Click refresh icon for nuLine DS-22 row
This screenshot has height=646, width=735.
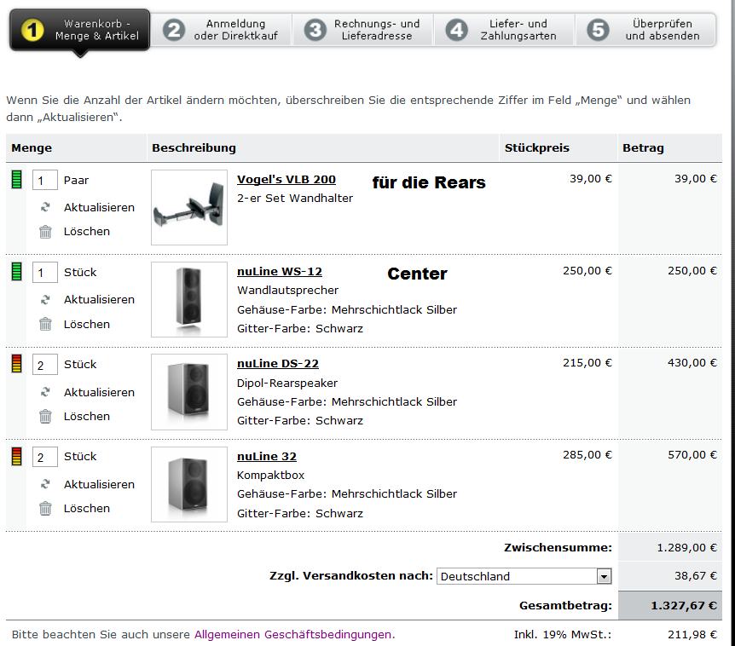coord(46,392)
